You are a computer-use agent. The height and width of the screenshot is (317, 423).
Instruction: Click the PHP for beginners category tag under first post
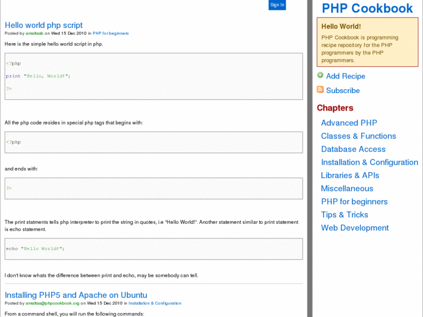point(111,34)
